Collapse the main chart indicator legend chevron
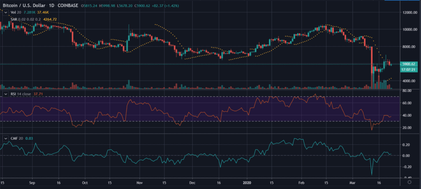The width and height of the screenshot is (421, 189). (5, 12)
